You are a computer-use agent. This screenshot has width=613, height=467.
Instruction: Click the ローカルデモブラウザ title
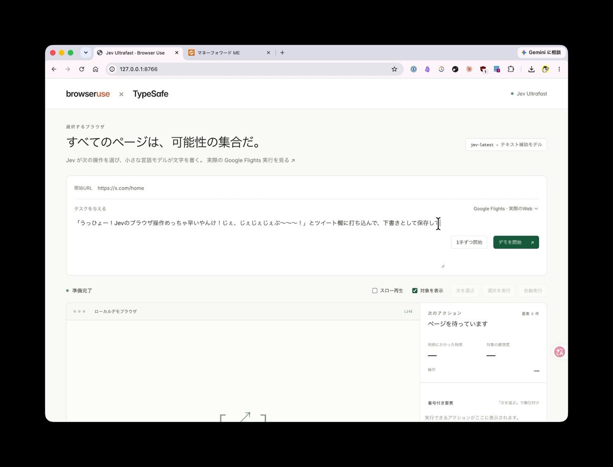[x=115, y=311]
